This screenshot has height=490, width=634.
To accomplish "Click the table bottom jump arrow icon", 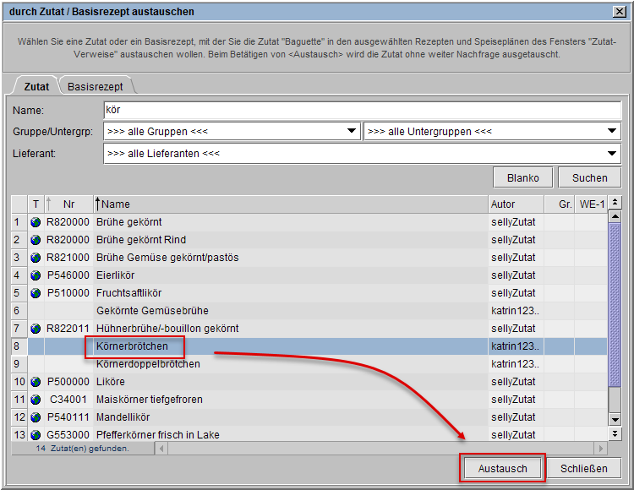I will (x=615, y=434).
